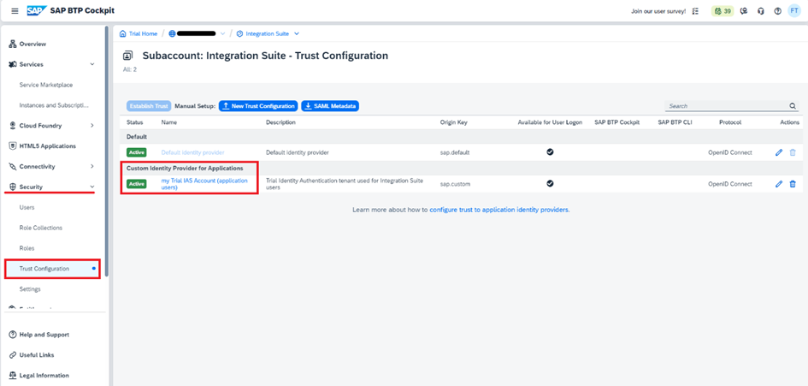
Task: Click the Available for User Logon header
Action: pos(550,123)
